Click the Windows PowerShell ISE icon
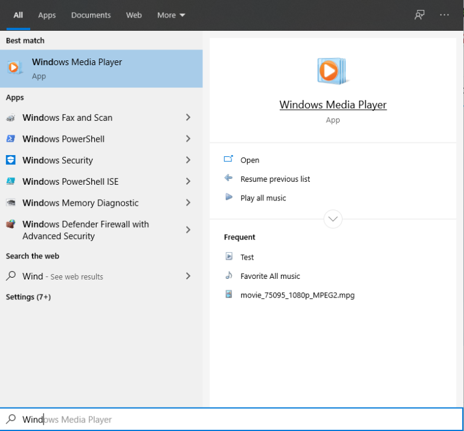 point(11,181)
